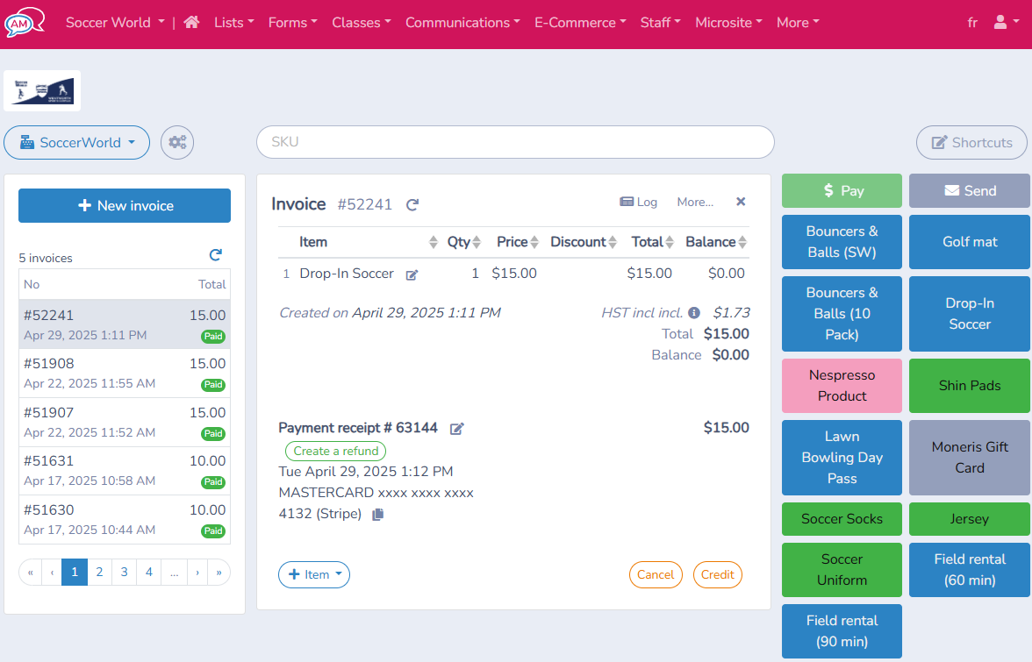Add Soccer Socks product
The width and height of the screenshot is (1032, 662).
[842, 519]
